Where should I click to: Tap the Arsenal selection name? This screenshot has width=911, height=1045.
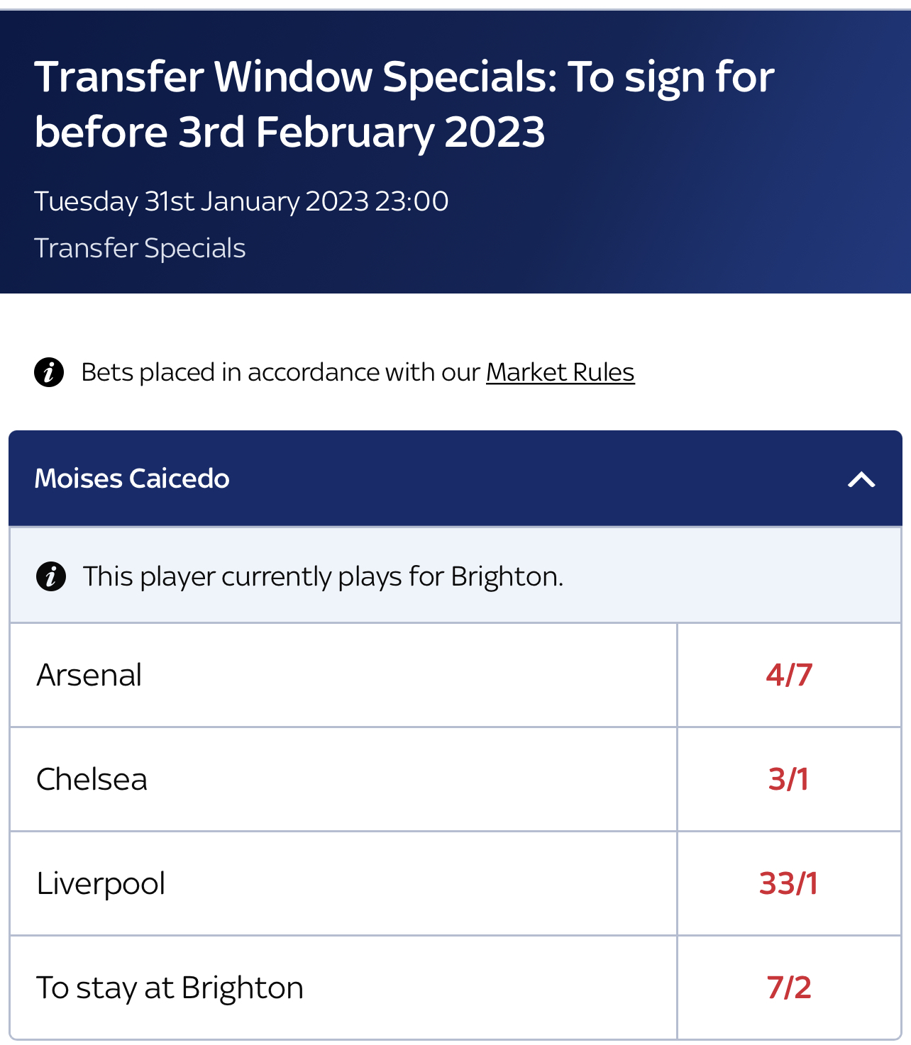tap(89, 675)
